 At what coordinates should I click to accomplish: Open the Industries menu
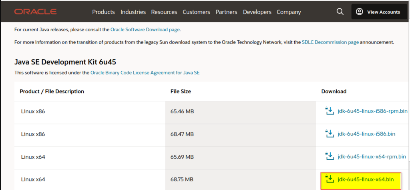click(x=133, y=12)
